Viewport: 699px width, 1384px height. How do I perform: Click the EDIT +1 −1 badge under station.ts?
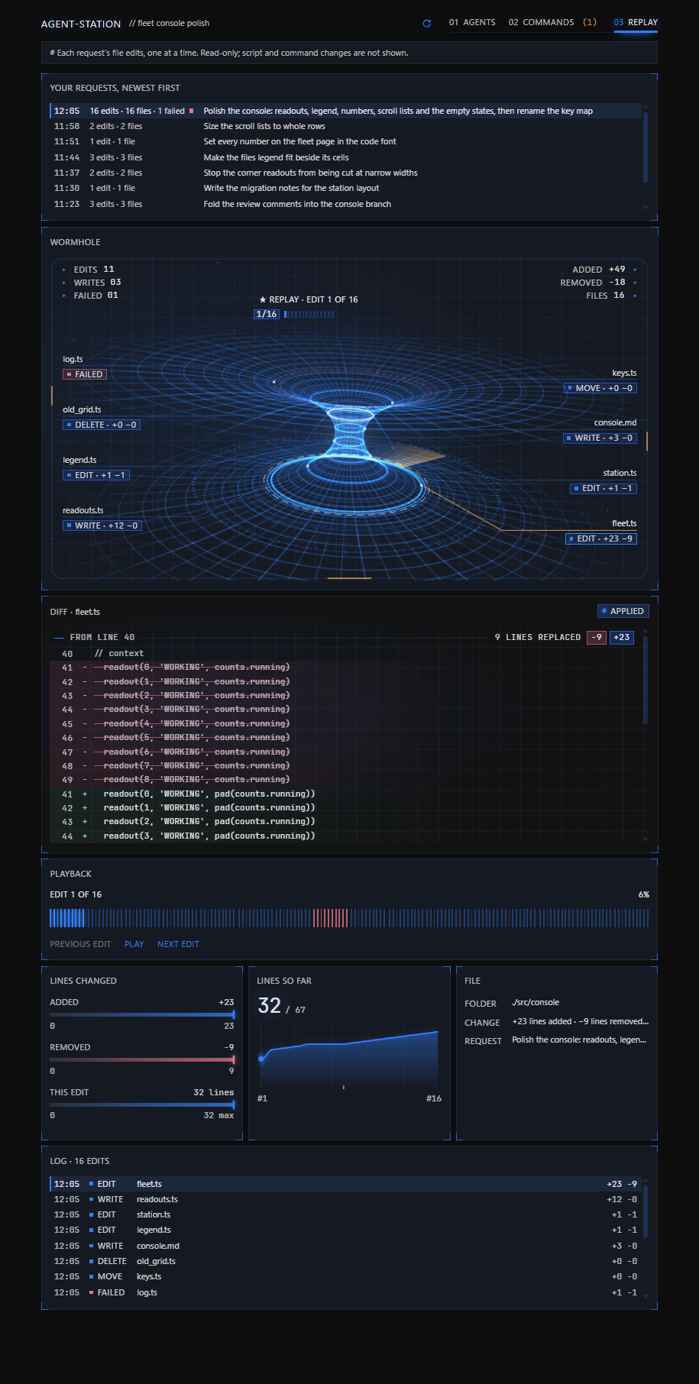click(x=604, y=488)
